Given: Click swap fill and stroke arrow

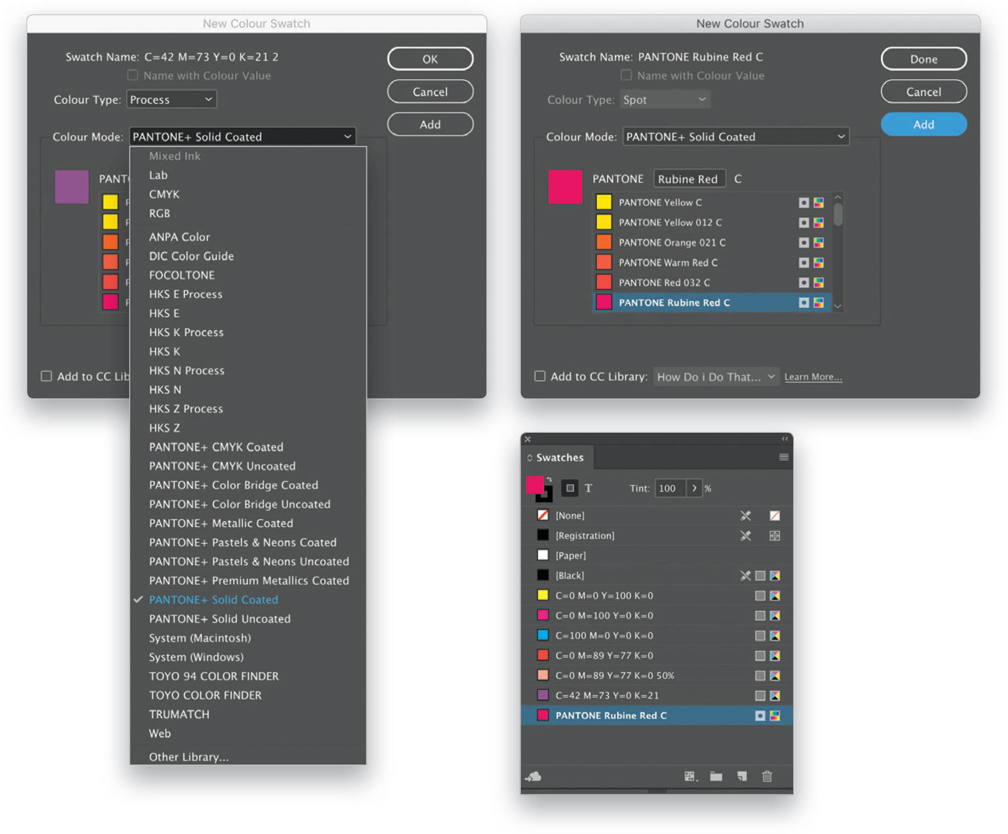Looking at the screenshot, I should [549, 479].
